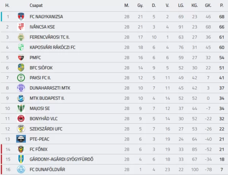Click the Iváncsa KSE team logo
Image resolution: width=228 pixels, height=175 pixels.
(21, 27)
